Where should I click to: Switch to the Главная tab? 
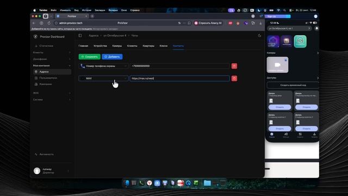click(x=83, y=46)
